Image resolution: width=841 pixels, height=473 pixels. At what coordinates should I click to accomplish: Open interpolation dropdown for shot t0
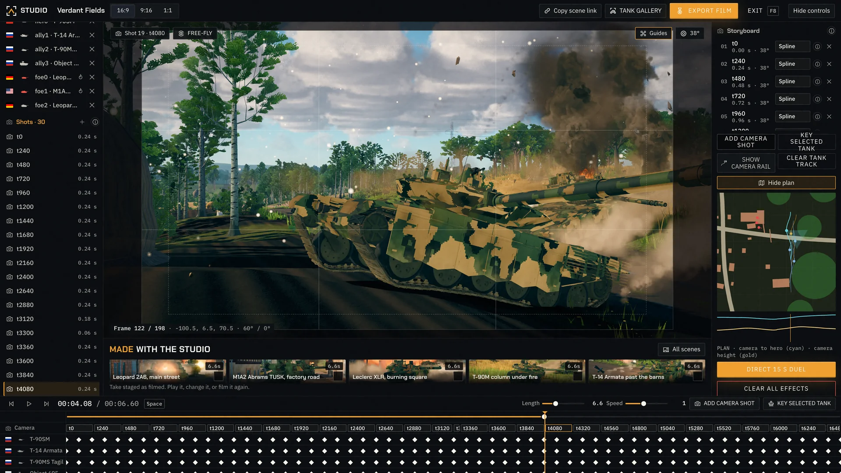pos(792,46)
